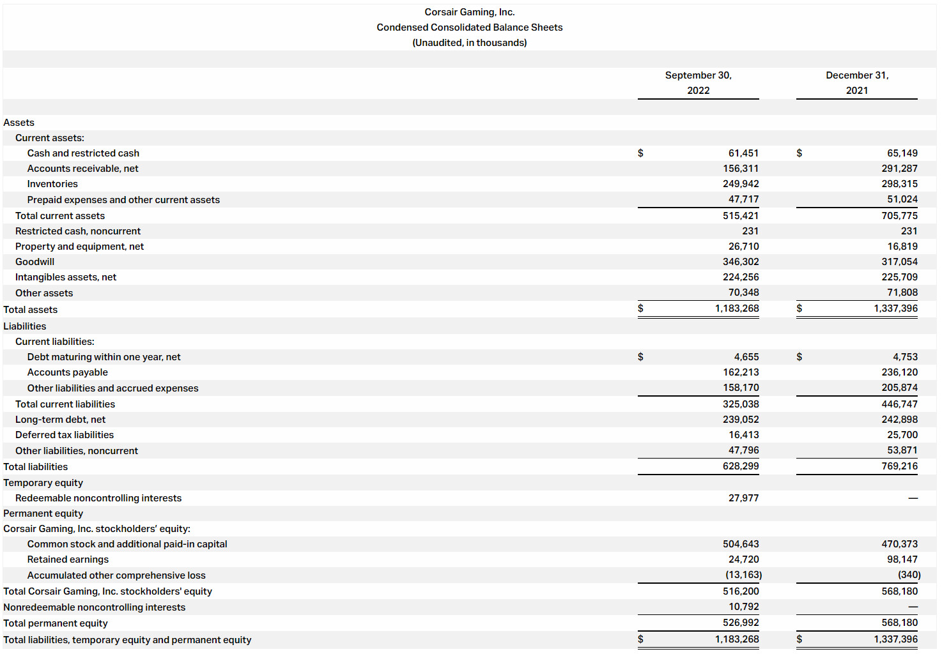Click intangibles value 224,256

click(741, 277)
